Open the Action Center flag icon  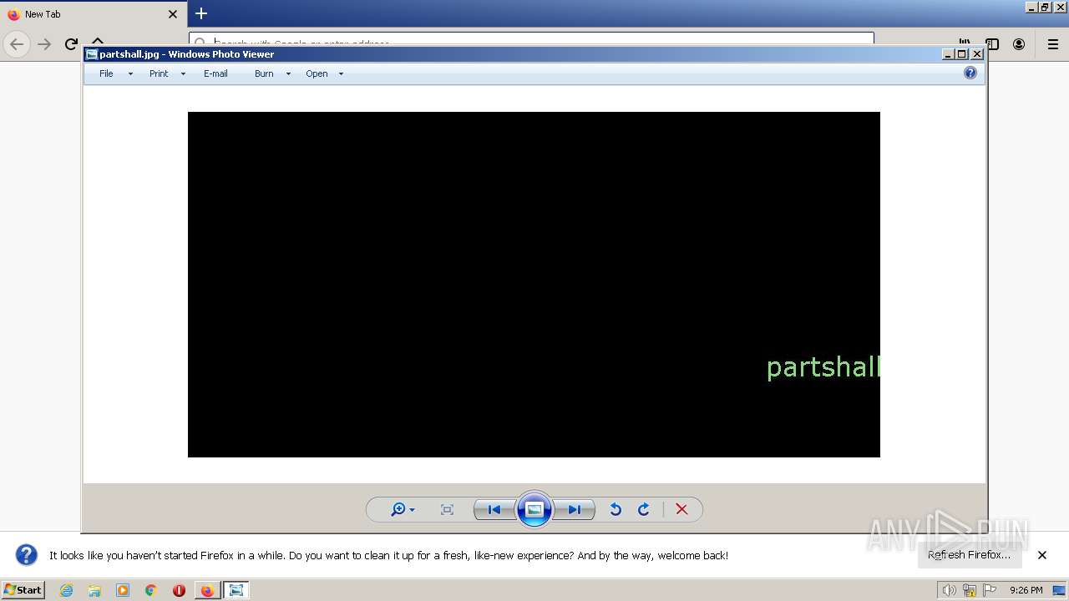(990, 590)
